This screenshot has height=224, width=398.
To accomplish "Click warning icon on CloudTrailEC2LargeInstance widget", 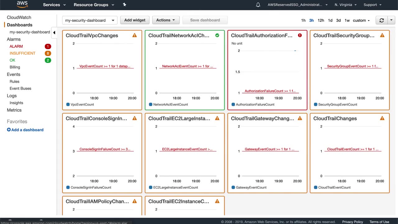I will point(217,118).
